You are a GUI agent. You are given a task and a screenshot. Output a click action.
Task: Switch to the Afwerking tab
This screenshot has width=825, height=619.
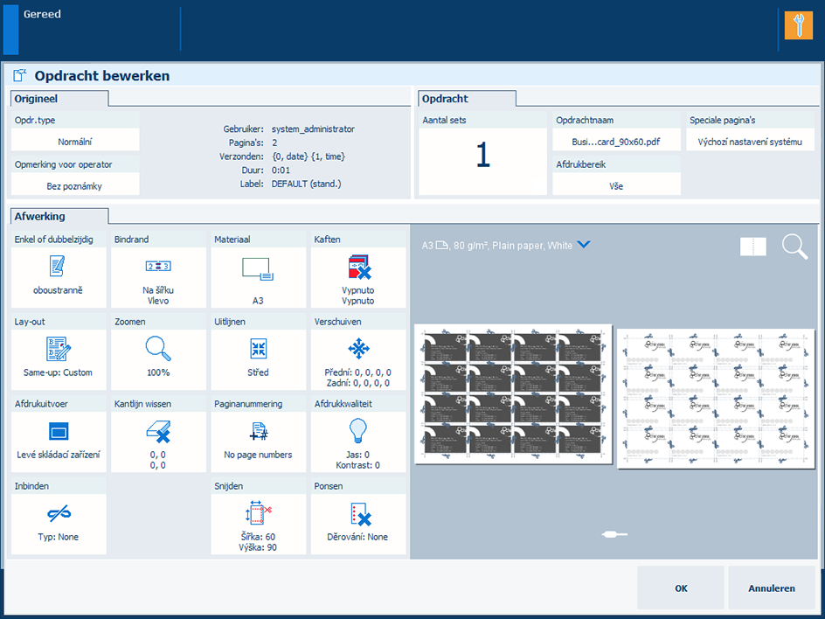tap(58, 216)
